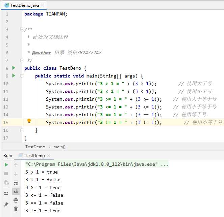Click console output '3 >= 1 = true'
Viewport: 224px width, 217px height.
tap(43, 187)
